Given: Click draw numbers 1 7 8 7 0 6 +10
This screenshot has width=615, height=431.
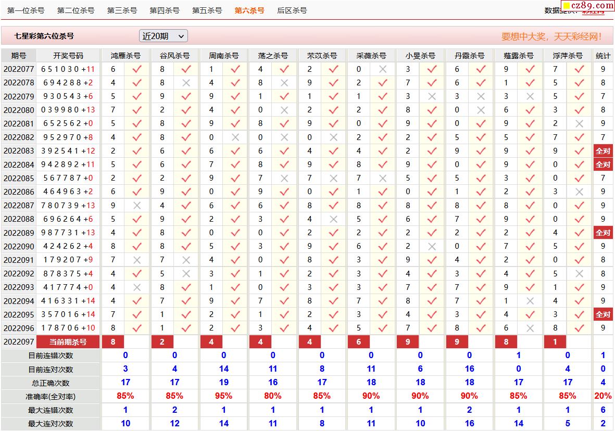Looking at the screenshot, I should click(x=68, y=328).
